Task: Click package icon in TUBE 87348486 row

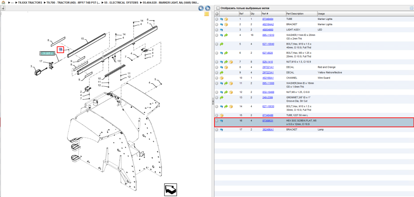Action: [221, 116]
